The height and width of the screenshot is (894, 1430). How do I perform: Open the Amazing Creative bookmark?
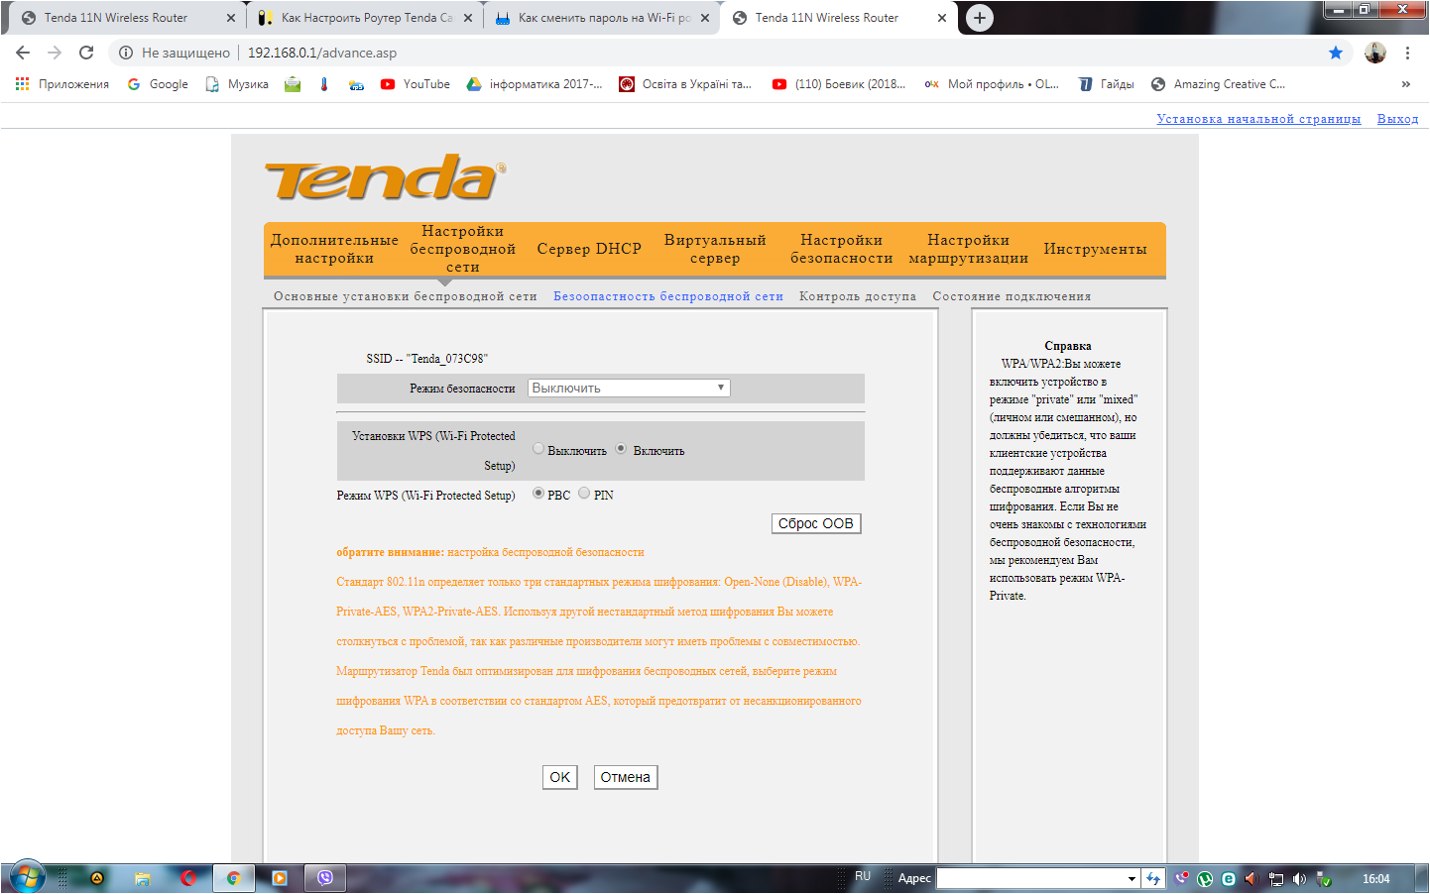click(x=1219, y=84)
